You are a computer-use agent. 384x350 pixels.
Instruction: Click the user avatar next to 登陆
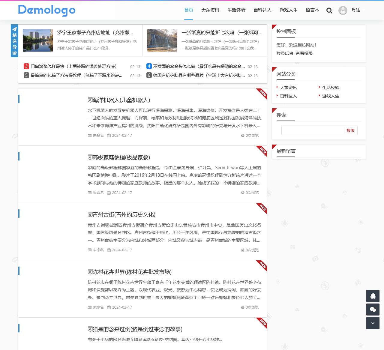pos(343,10)
